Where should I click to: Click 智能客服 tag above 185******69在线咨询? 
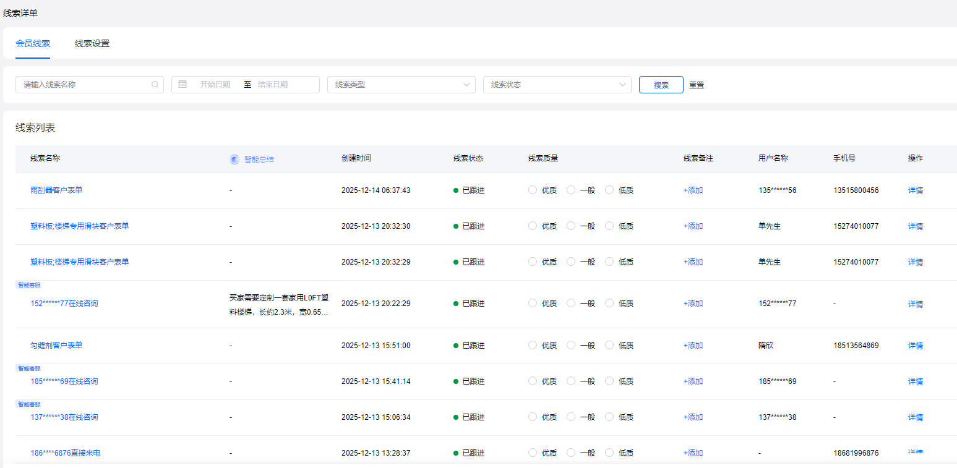(x=29, y=368)
